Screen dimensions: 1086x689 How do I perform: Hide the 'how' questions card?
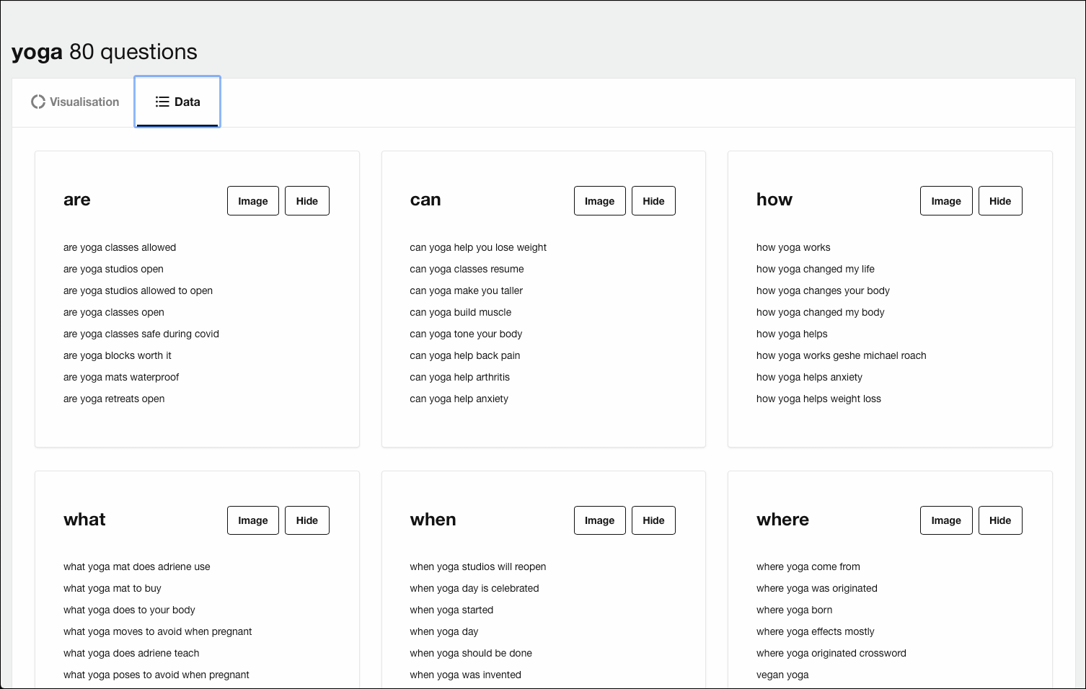point(999,201)
